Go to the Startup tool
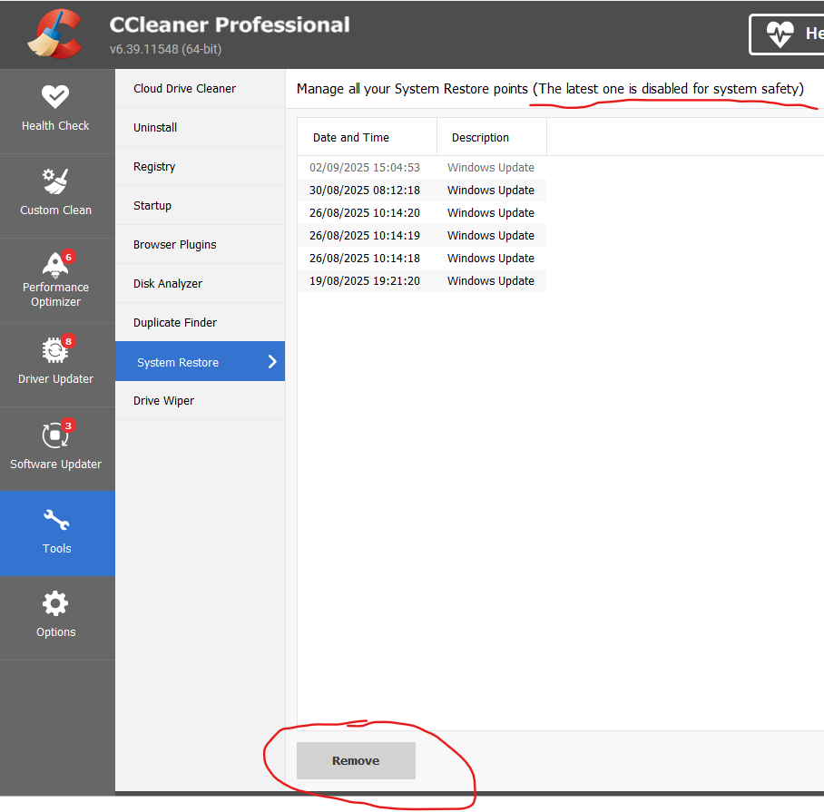The image size is (824, 812). (152, 206)
